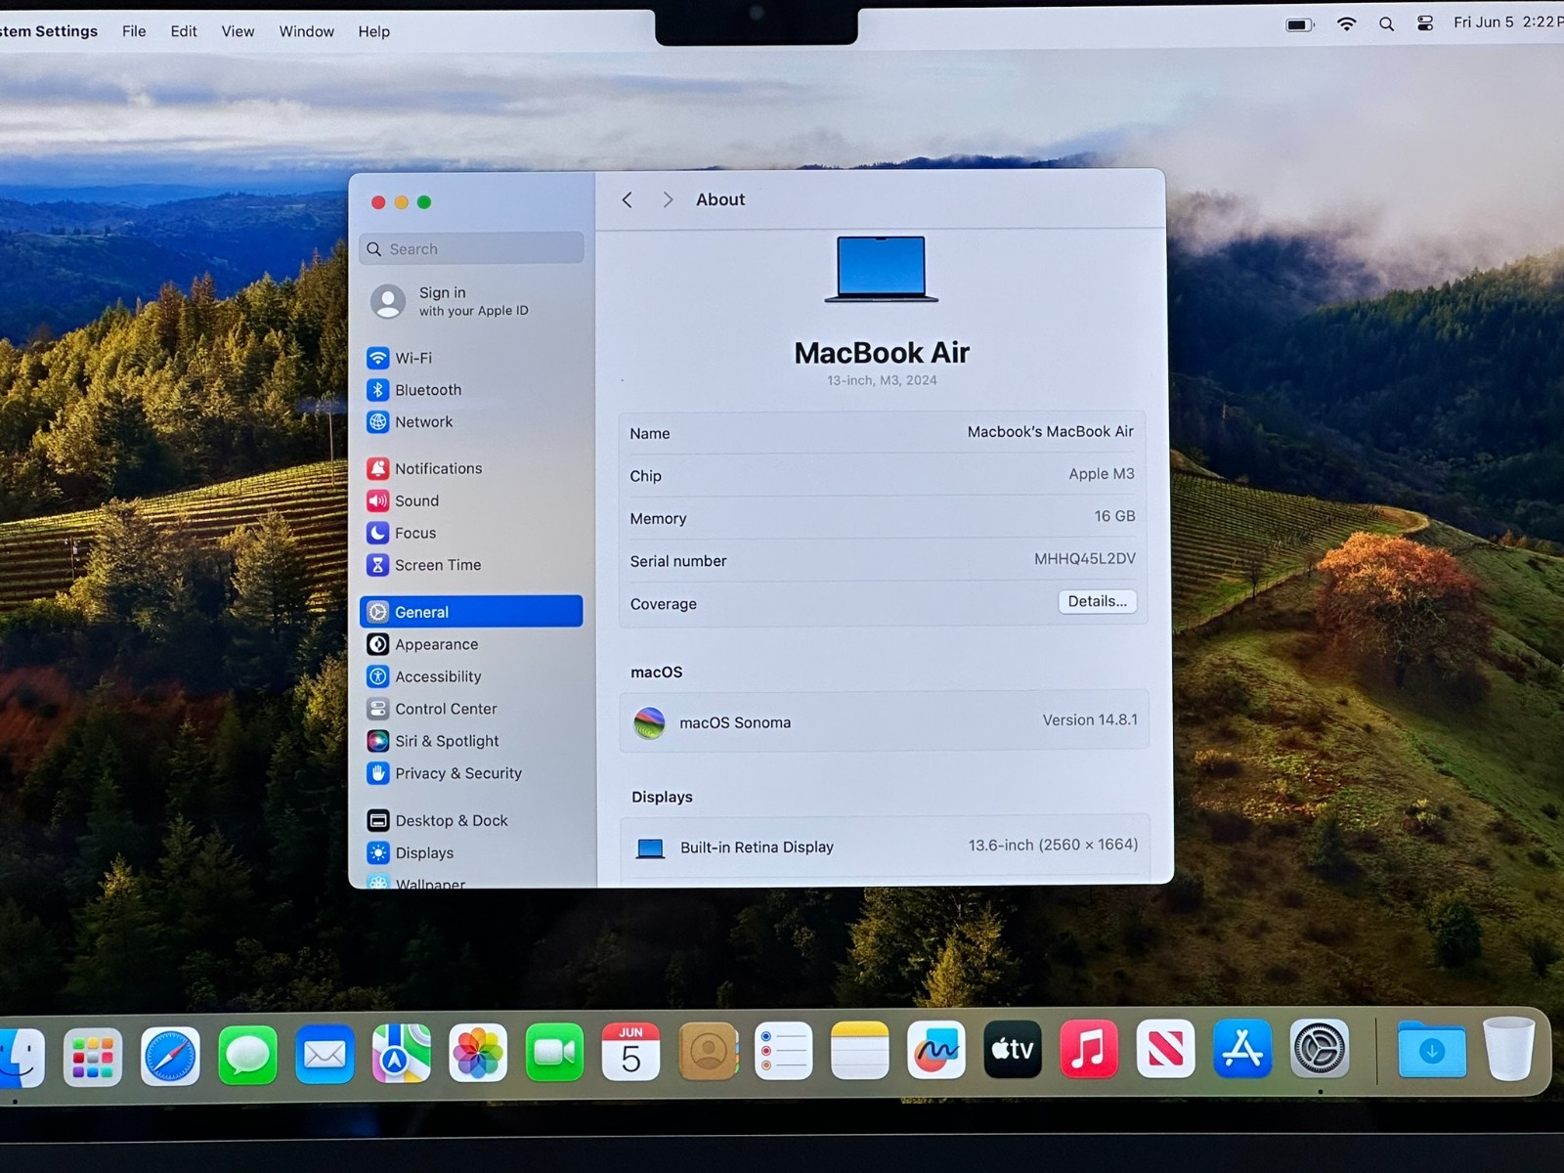Click System Settings icon in Dock

click(x=1320, y=1050)
